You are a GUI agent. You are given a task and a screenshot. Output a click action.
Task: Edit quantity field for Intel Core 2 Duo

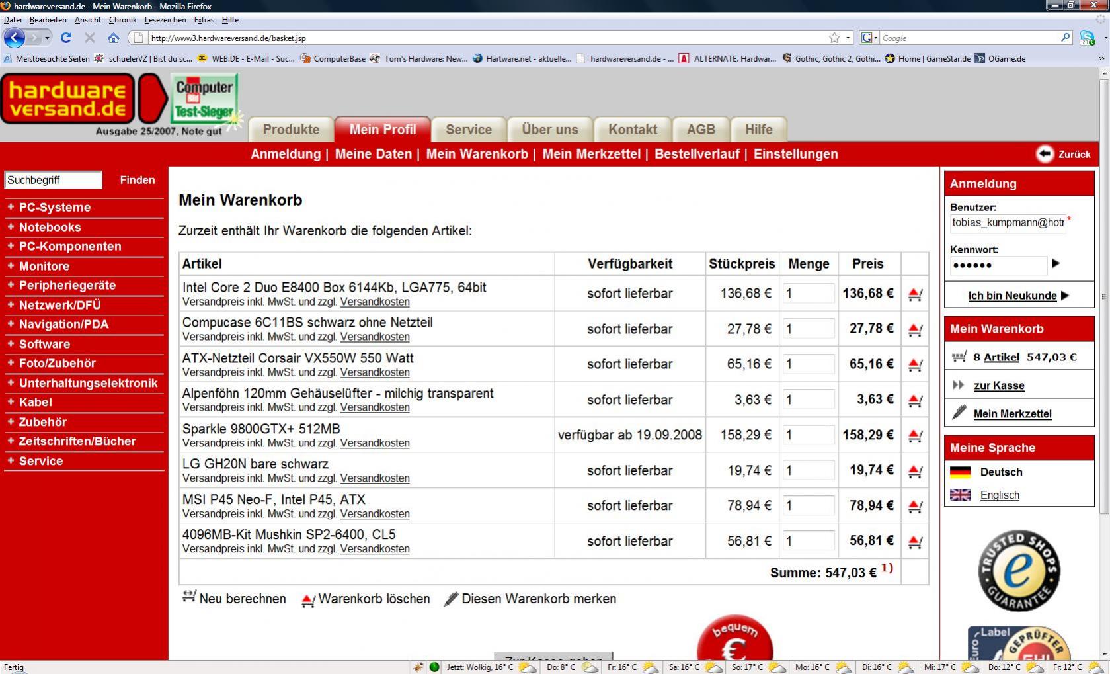coord(809,294)
